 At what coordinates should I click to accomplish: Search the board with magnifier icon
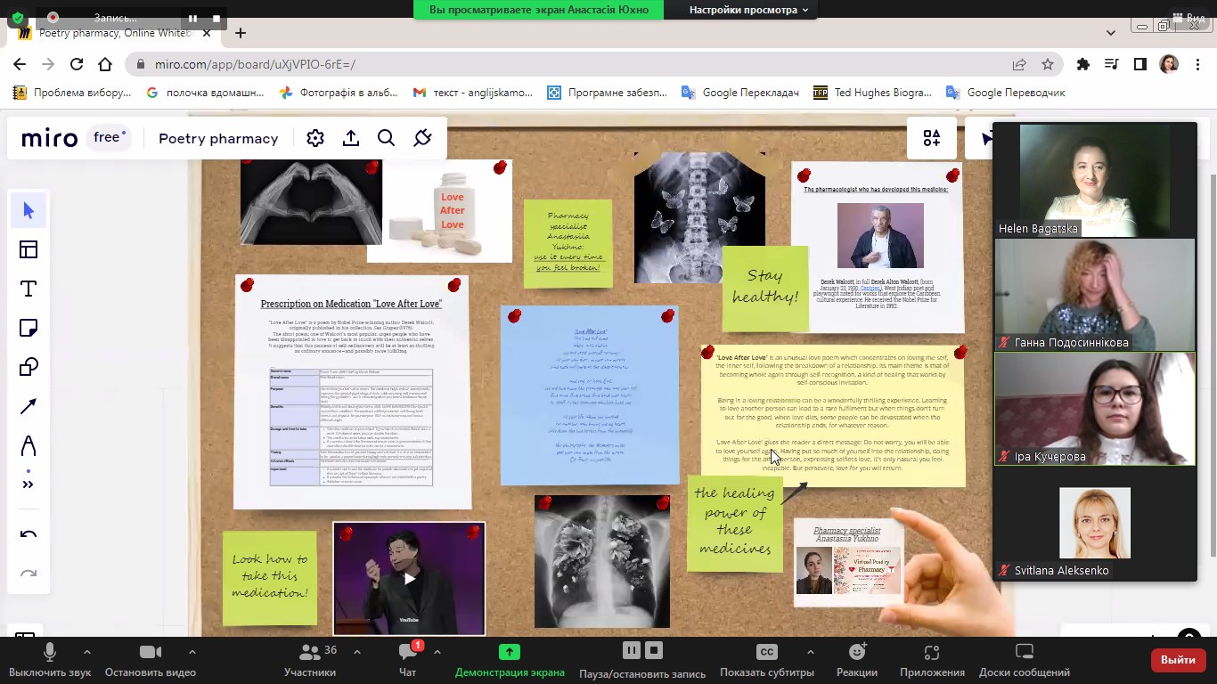[386, 138]
